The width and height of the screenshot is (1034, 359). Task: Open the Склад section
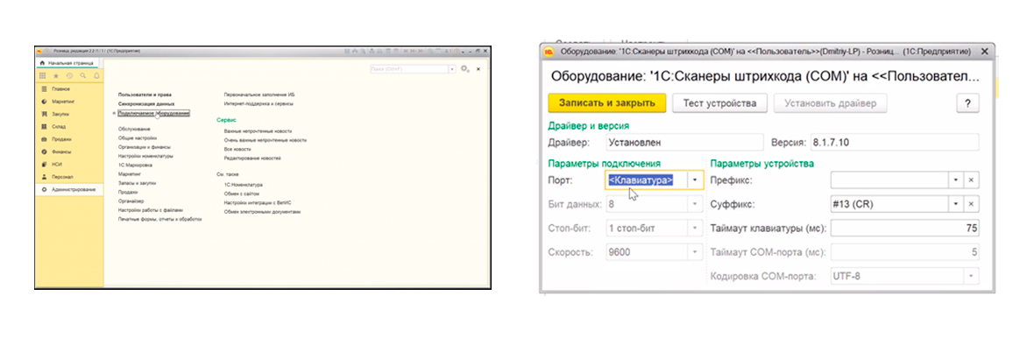coord(59,126)
